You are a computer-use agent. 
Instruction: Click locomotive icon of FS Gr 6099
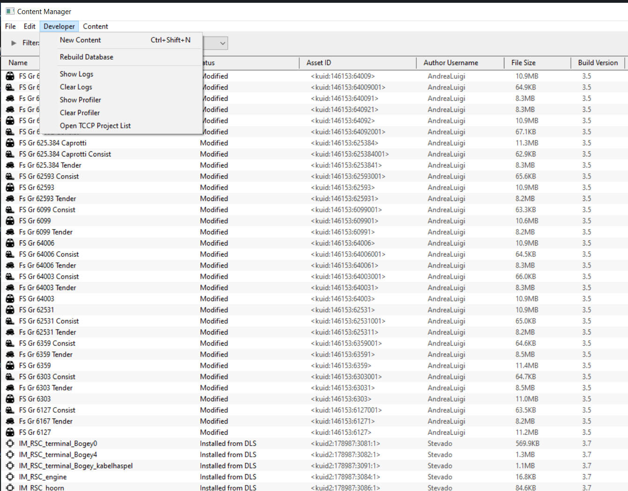point(10,221)
